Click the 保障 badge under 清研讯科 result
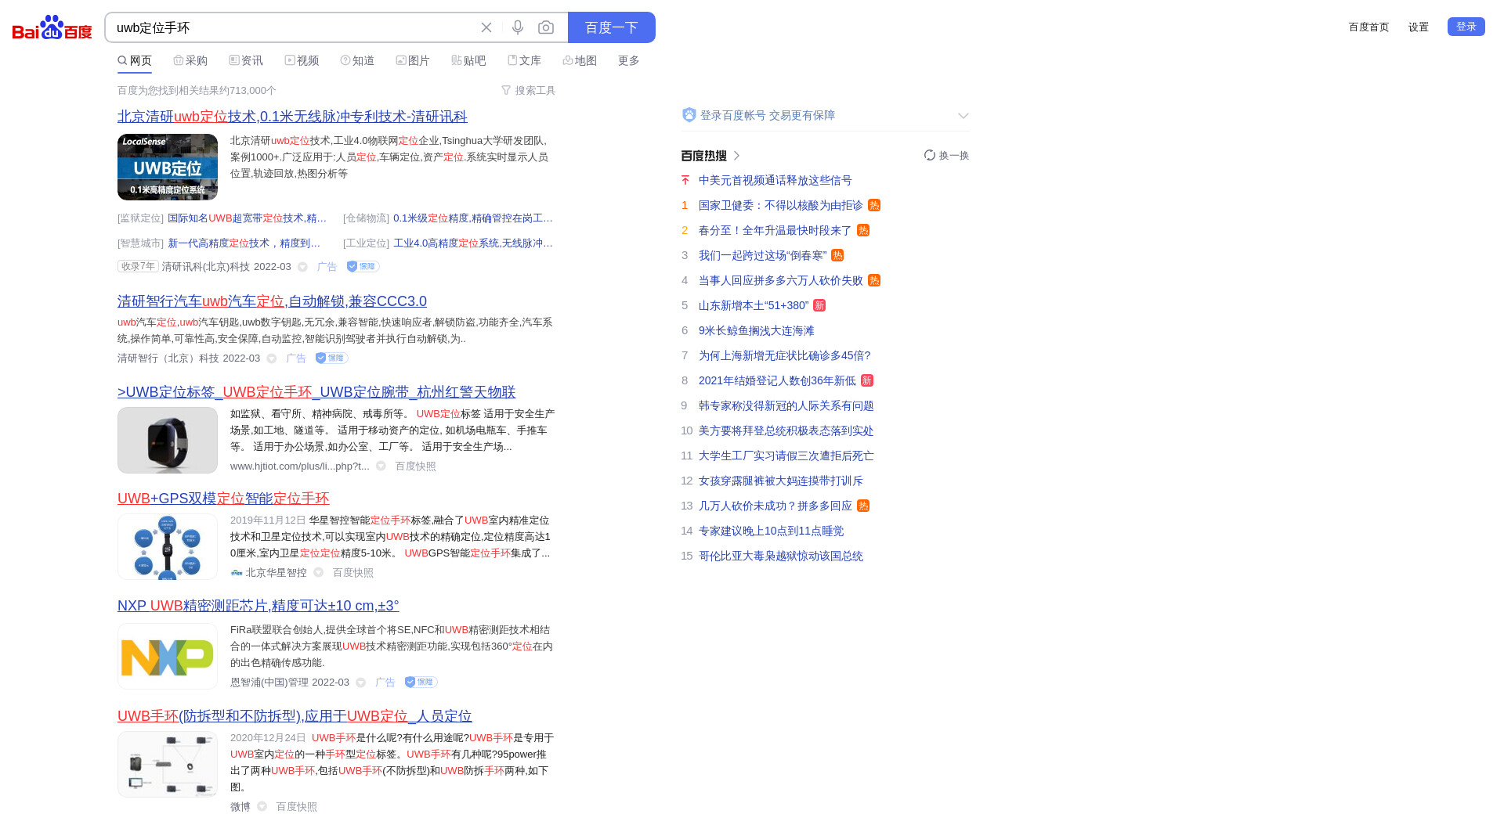The width and height of the screenshot is (1504, 814). (363, 267)
